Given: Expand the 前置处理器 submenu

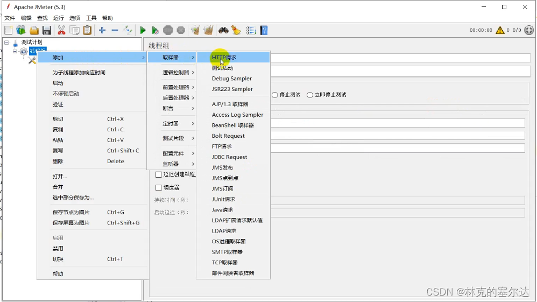Looking at the screenshot, I should tap(172, 87).
